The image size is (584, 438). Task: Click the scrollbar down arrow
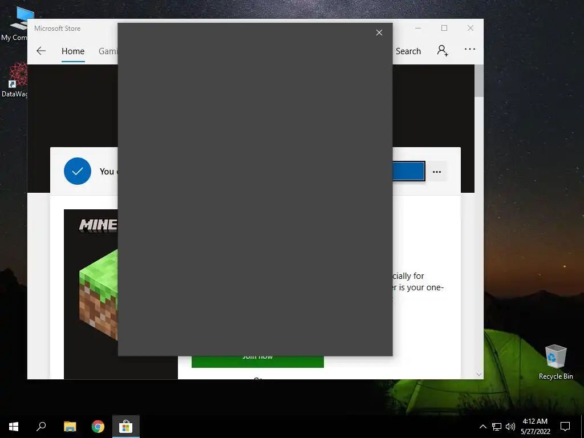(479, 374)
